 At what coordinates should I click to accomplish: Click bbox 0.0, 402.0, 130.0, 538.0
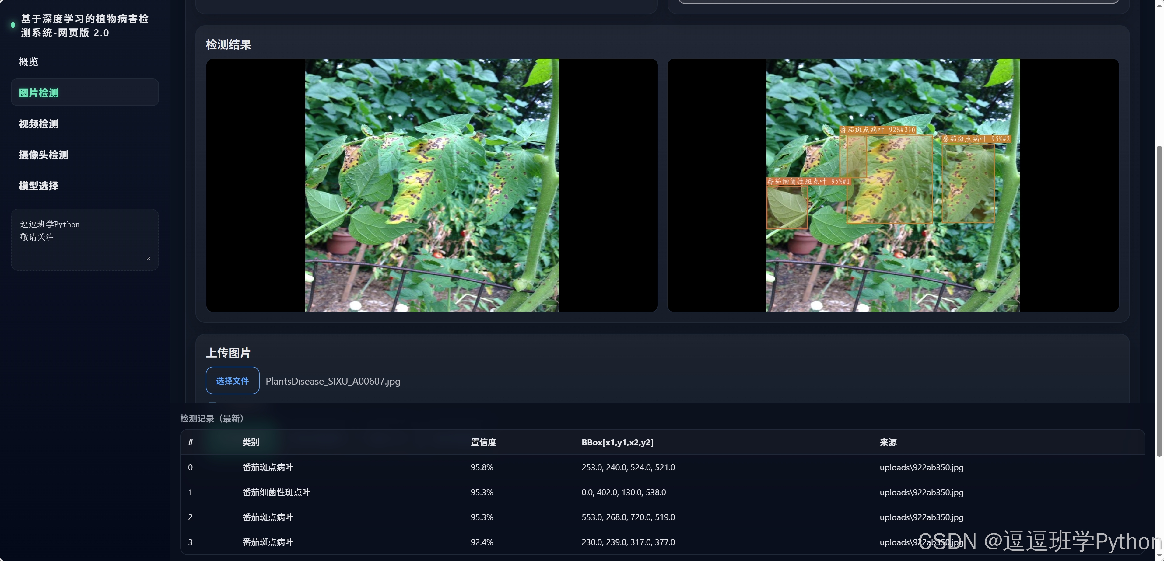point(624,492)
